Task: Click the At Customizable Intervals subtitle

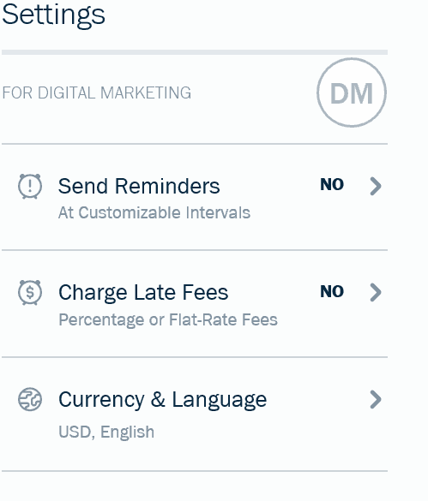Action: pos(154,212)
